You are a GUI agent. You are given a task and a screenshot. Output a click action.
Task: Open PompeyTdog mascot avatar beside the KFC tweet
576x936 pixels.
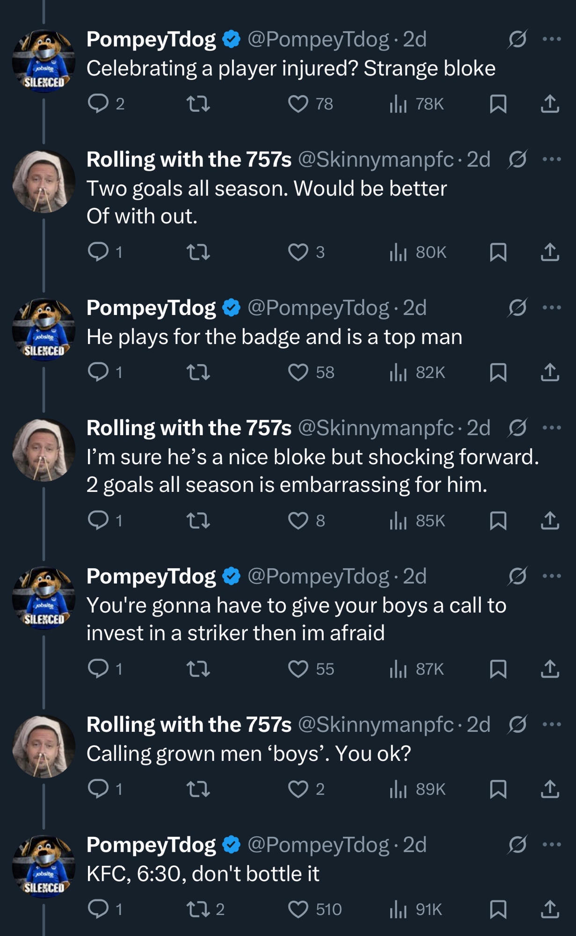44,866
